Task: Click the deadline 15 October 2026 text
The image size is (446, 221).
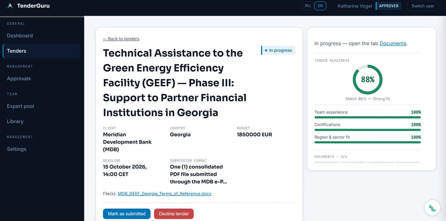Action: click(x=125, y=170)
